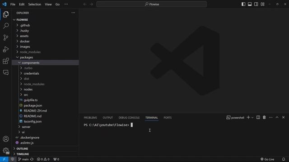Click the Flowise command center search box

click(x=152, y=4)
